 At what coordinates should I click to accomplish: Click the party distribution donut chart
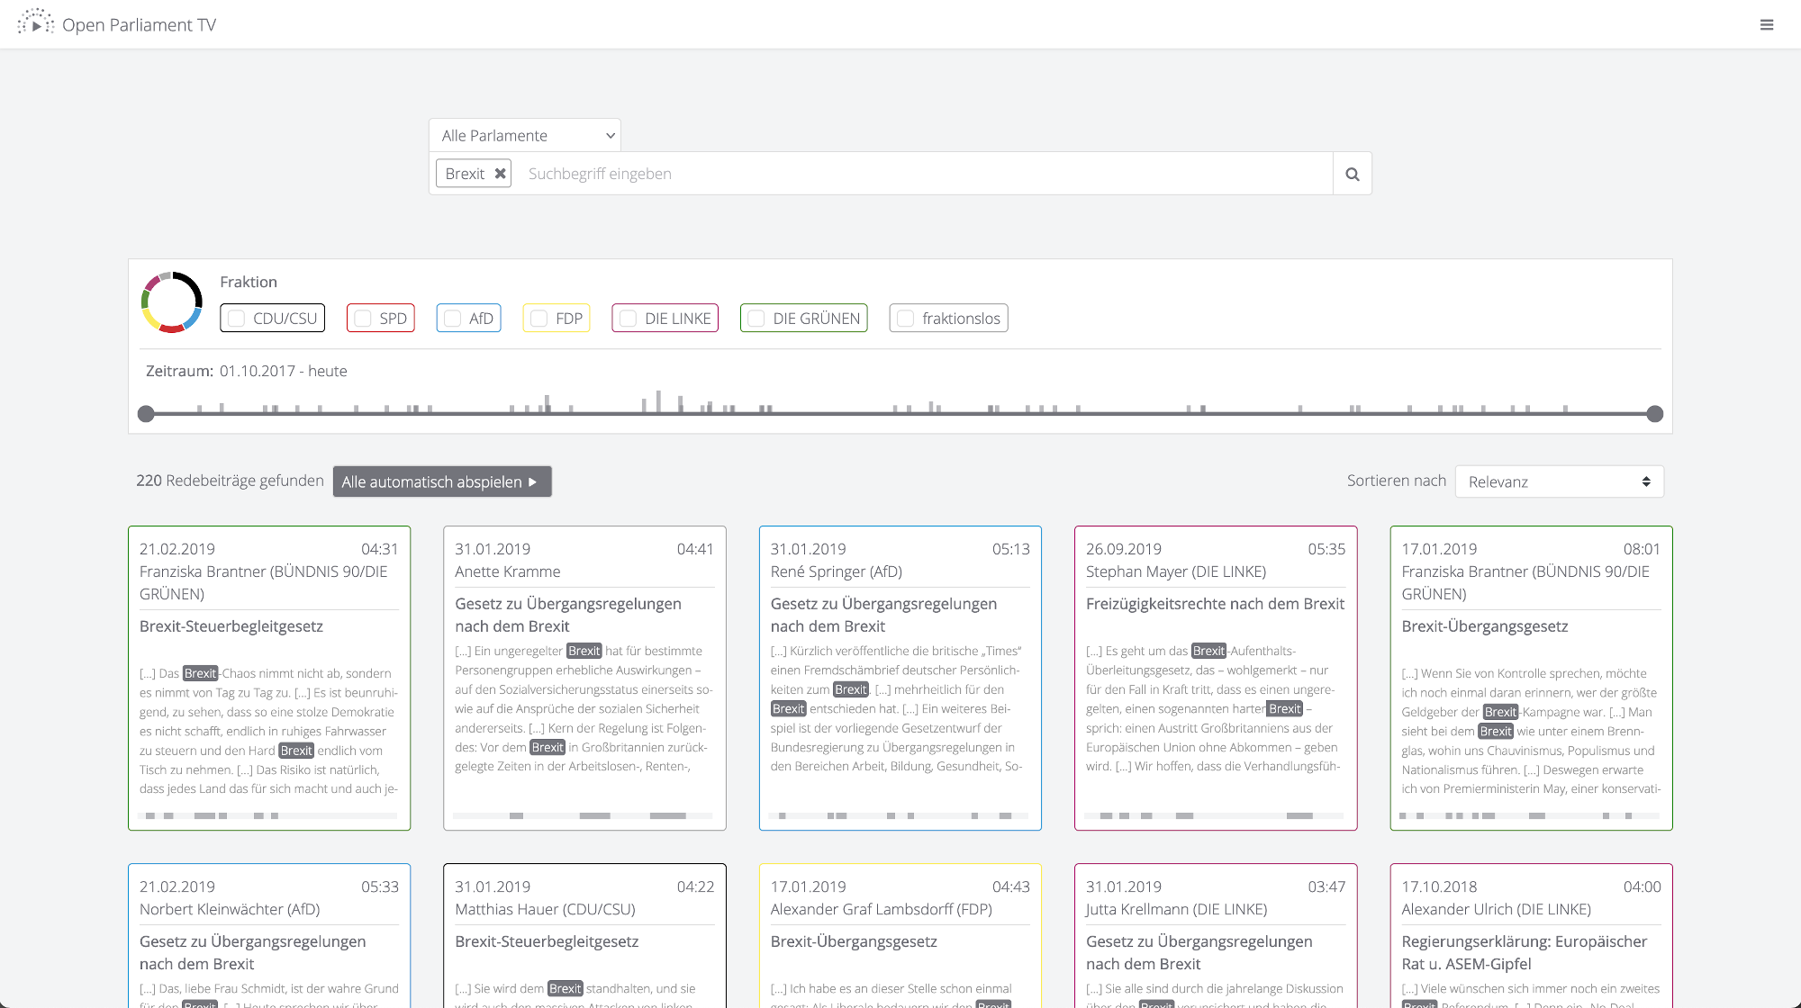[x=172, y=302]
